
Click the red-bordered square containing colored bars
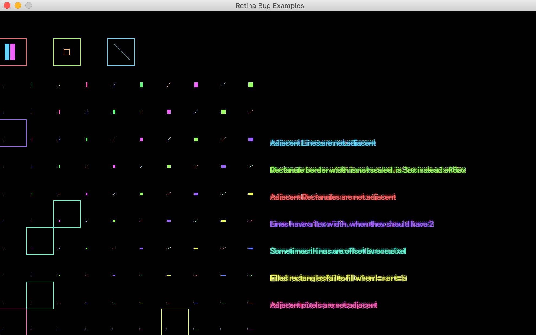[13, 52]
